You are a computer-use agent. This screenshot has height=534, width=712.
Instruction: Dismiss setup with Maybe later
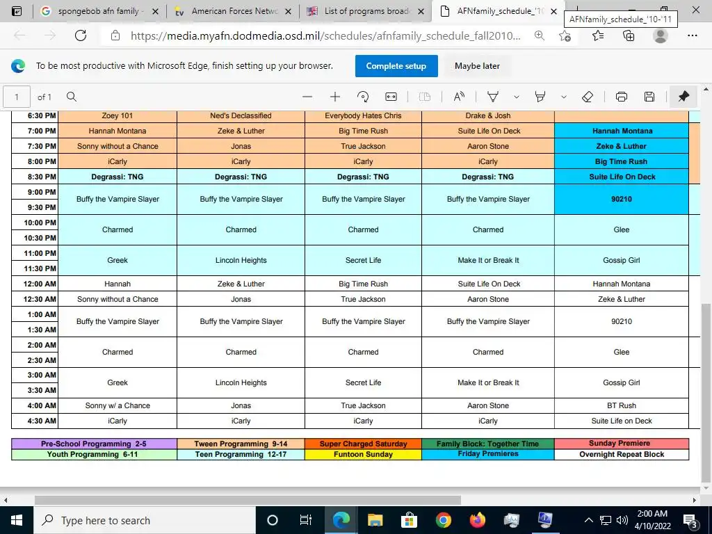pos(477,66)
